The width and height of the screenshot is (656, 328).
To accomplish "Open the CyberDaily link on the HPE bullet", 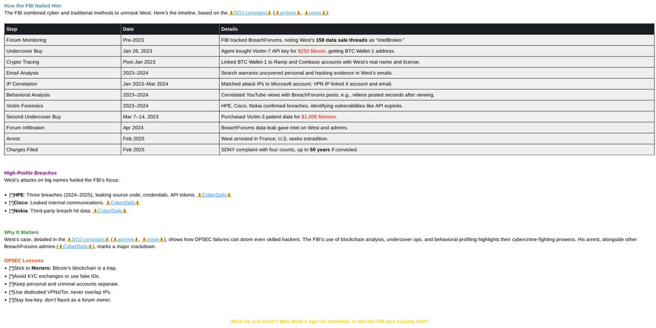I will pos(214,195).
